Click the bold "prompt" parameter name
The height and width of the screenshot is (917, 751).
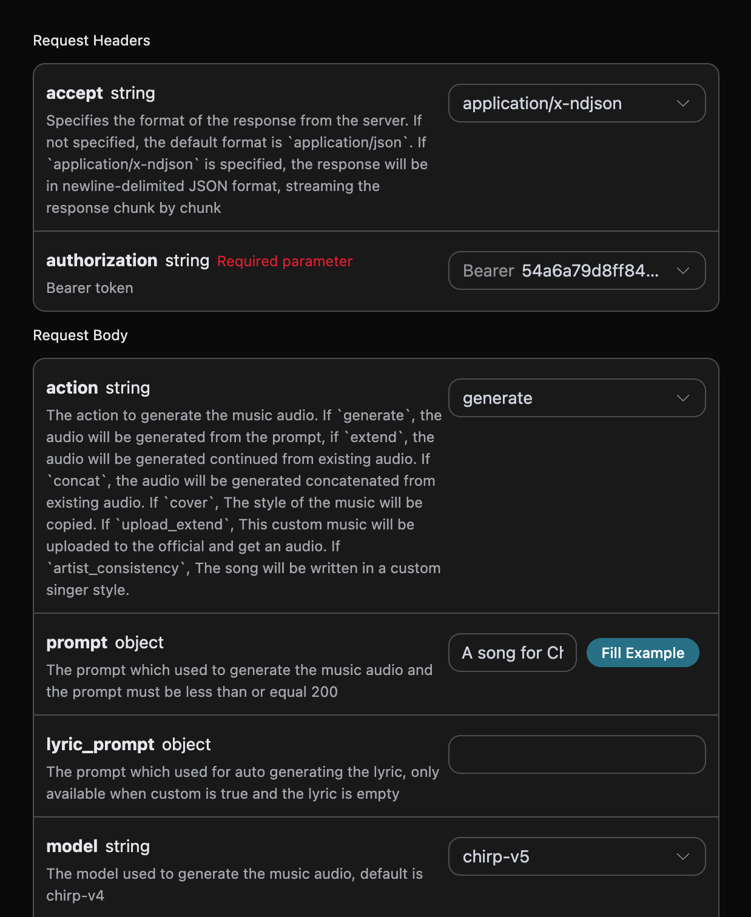pos(76,643)
